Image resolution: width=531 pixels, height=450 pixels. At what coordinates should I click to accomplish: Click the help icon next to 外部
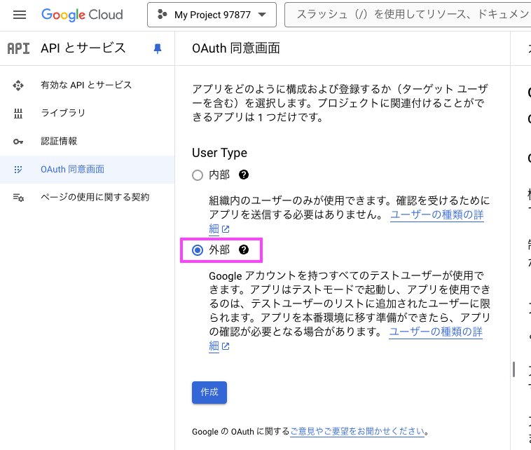pos(244,250)
